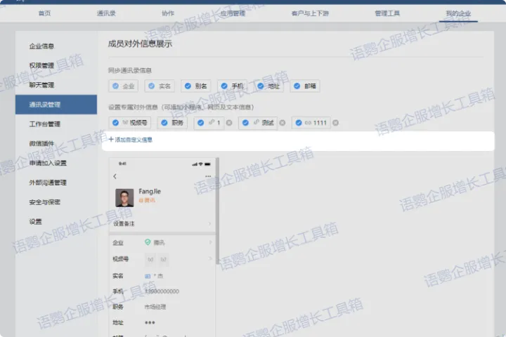
Task: Open the three-dot menu in the phone preview
Action: (208, 176)
